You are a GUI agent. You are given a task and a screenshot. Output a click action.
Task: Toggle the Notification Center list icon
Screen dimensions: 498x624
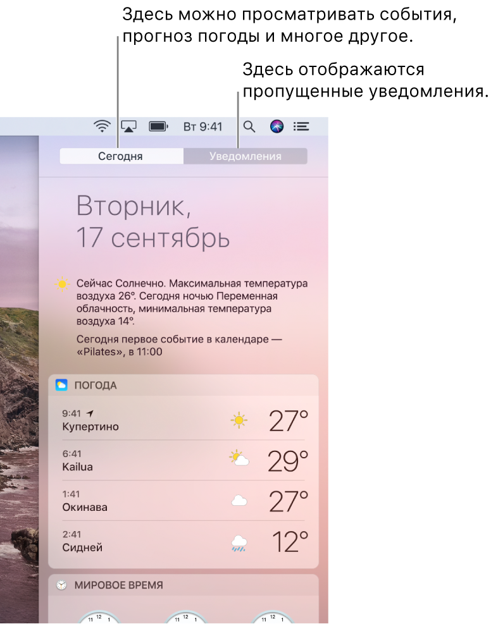pos(301,126)
